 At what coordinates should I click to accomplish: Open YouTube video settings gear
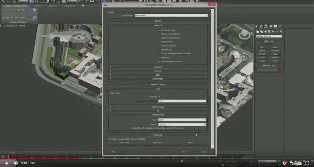pyautogui.click(x=285, y=163)
